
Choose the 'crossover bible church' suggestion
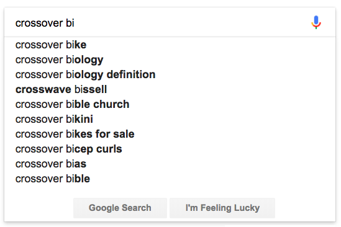pos(170,104)
